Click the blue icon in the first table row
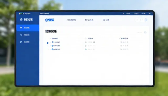The height and width of the screenshot is (96, 168). tap(52, 42)
